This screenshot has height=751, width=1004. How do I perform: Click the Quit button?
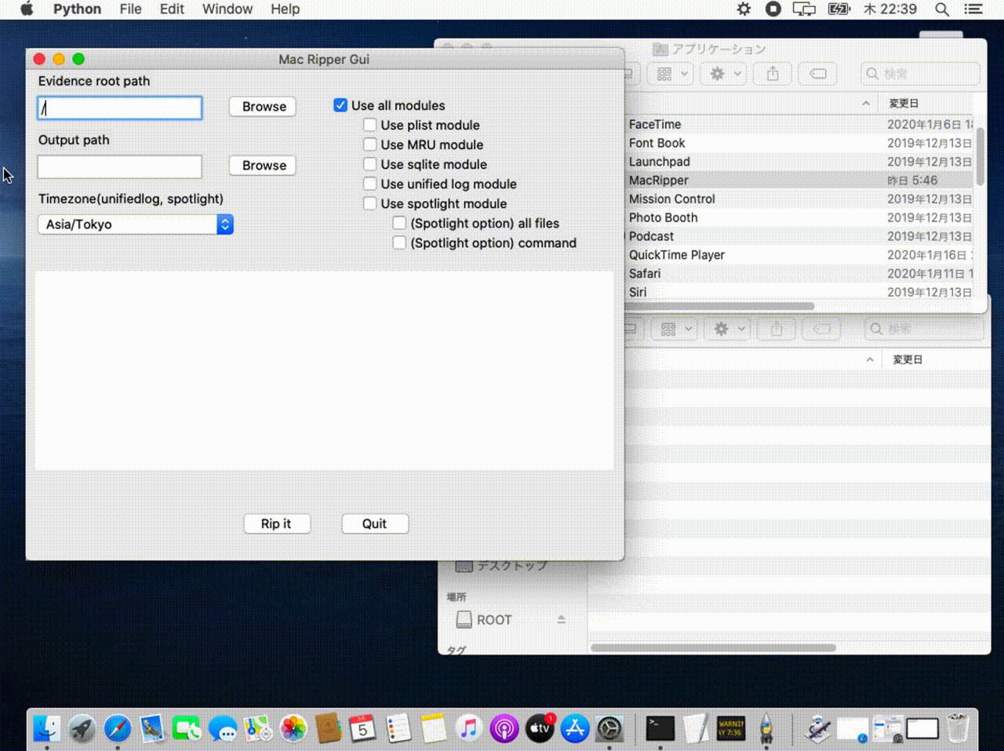(374, 523)
